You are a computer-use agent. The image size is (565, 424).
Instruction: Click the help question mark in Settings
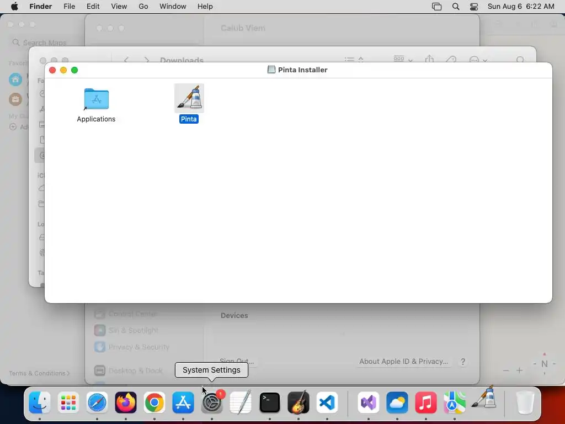[x=463, y=362]
